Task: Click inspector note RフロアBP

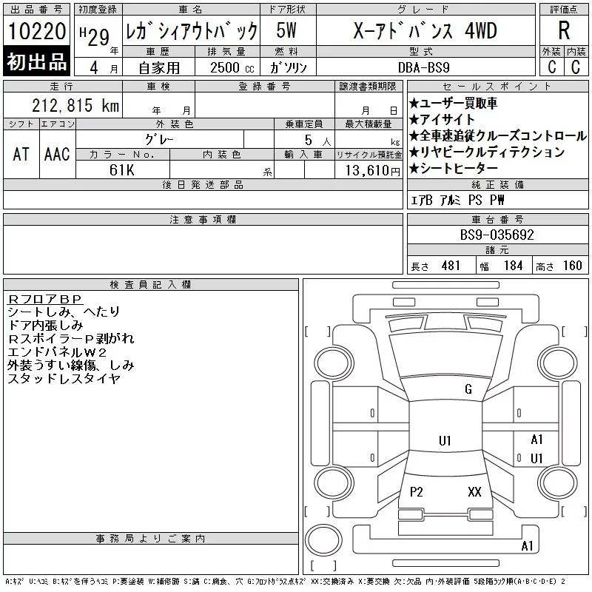Action: tap(44, 299)
